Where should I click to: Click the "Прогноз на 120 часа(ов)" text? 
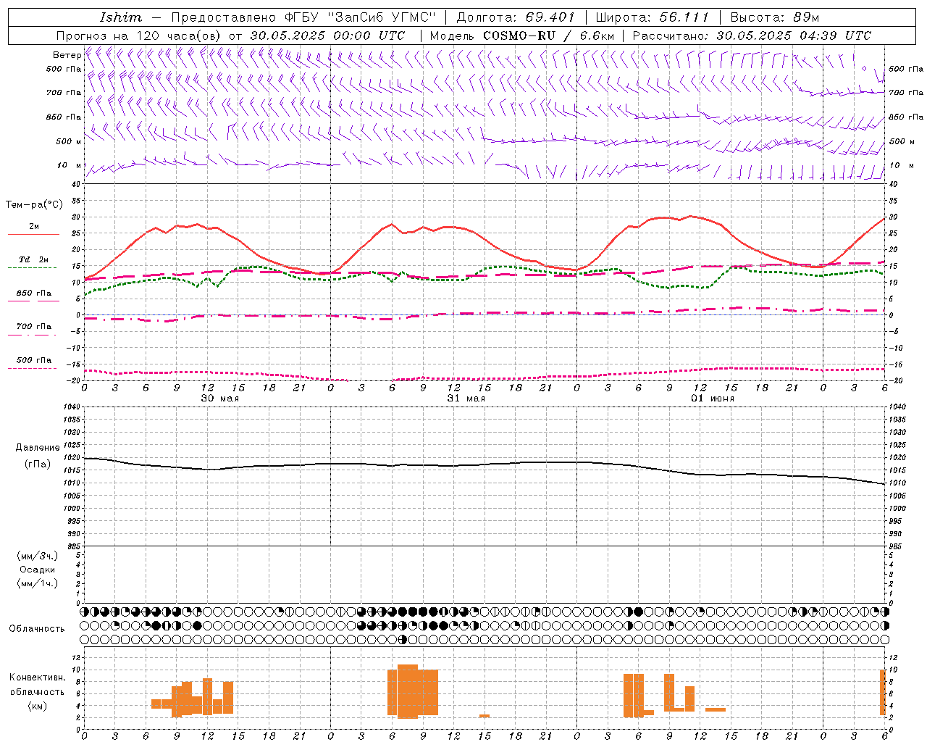tap(139, 36)
